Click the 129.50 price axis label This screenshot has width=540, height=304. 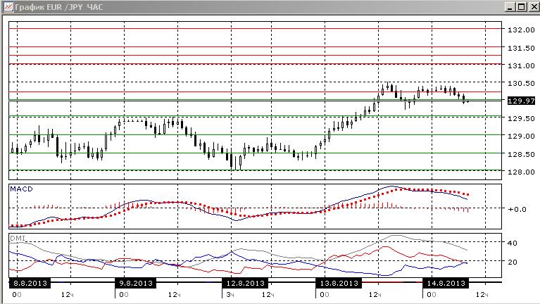coord(521,118)
